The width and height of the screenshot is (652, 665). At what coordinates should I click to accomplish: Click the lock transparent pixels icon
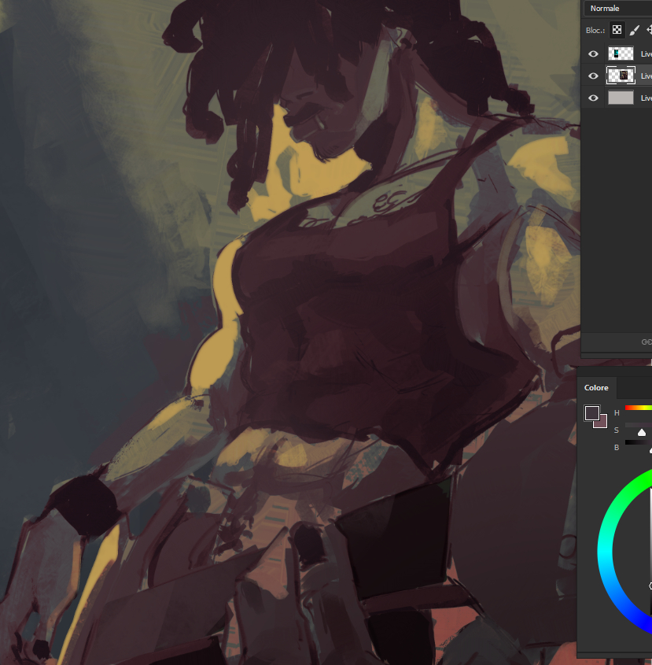click(x=617, y=30)
